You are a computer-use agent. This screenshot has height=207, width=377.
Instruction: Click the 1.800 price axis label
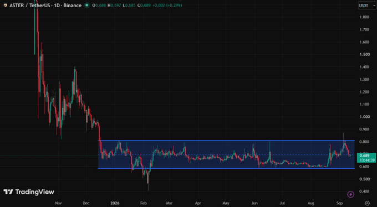364,17
